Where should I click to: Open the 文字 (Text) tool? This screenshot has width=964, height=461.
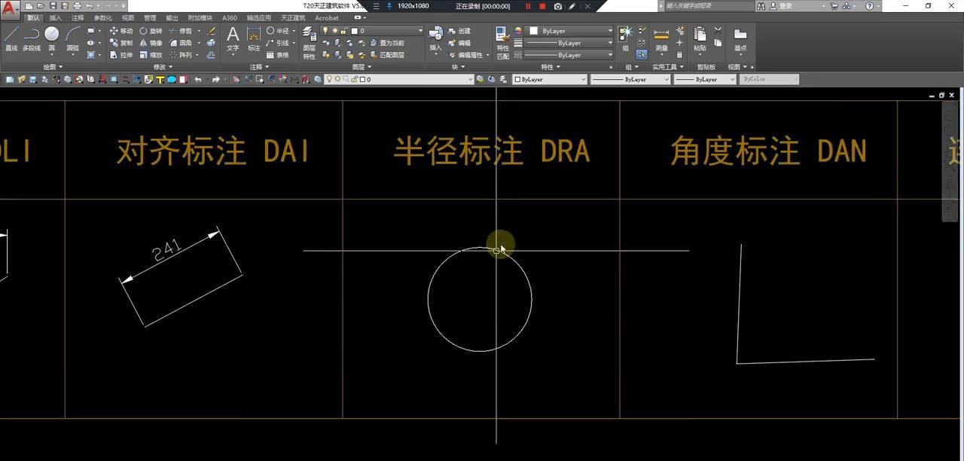[231, 36]
